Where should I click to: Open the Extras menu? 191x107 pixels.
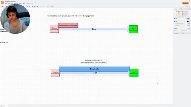[x=20, y=4]
